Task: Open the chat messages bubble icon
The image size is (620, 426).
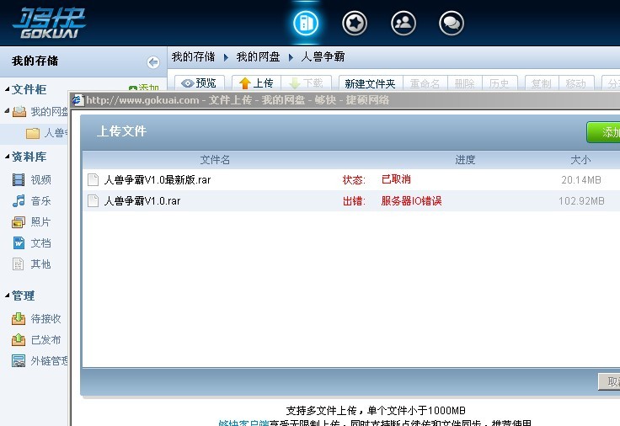Action: [452, 23]
